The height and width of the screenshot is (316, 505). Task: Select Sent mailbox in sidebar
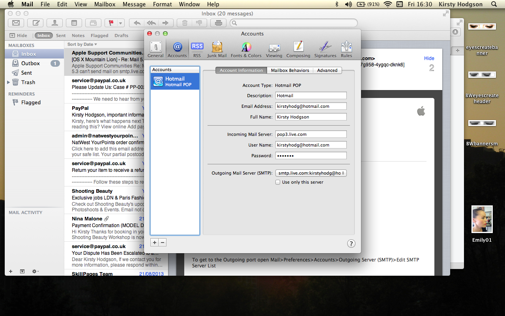click(34, 73)
